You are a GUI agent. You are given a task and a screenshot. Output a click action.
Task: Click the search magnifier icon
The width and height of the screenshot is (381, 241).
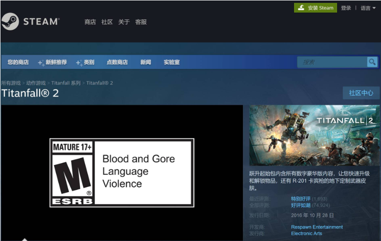pyautogui.click(x=372, y=62)
